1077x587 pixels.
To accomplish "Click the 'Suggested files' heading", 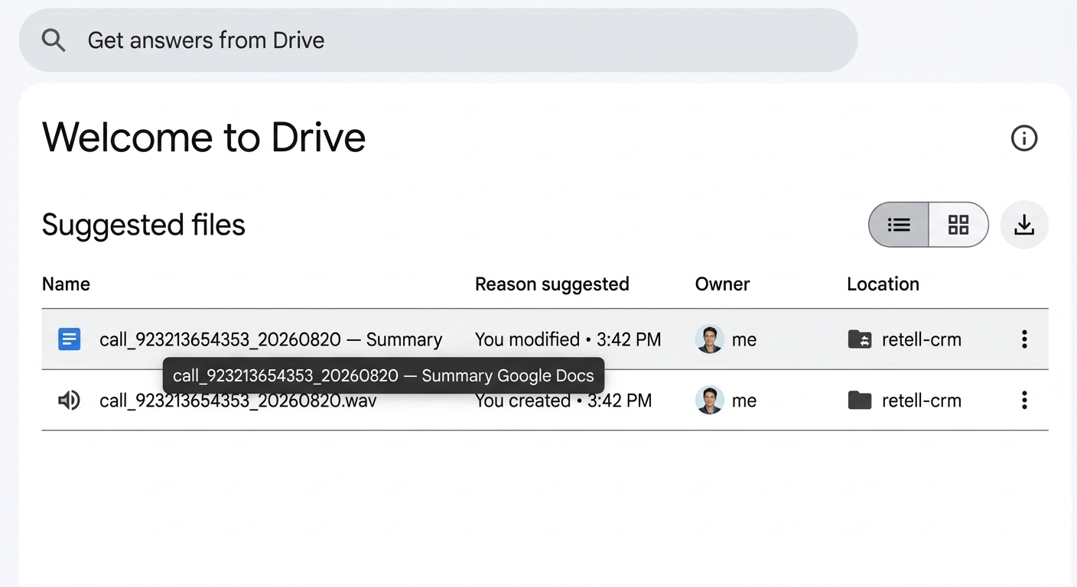I will (x=143, y=225).
